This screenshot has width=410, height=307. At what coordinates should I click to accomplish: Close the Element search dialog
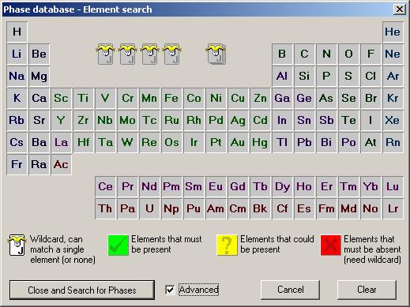(x=400, y=9)
